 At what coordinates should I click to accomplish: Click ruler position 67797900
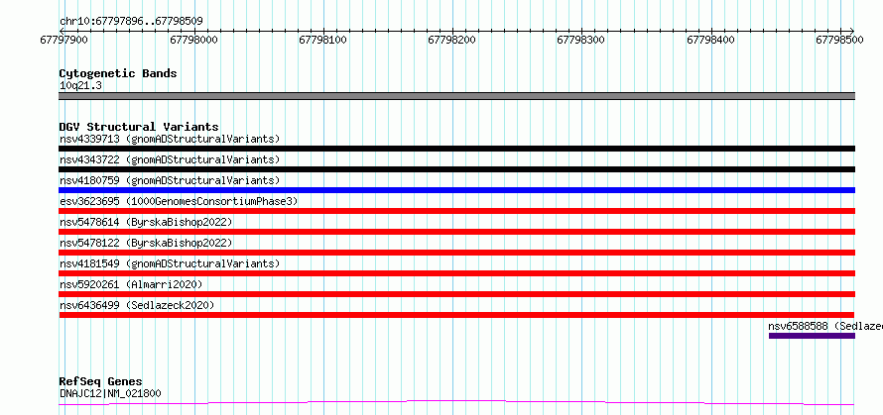pyautogui.click(x=63, y=40)
